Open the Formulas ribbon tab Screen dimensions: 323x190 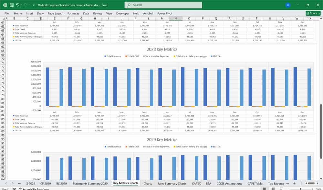pos(73,14)
